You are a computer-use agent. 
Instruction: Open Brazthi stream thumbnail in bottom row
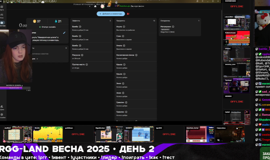coord(48,134)
